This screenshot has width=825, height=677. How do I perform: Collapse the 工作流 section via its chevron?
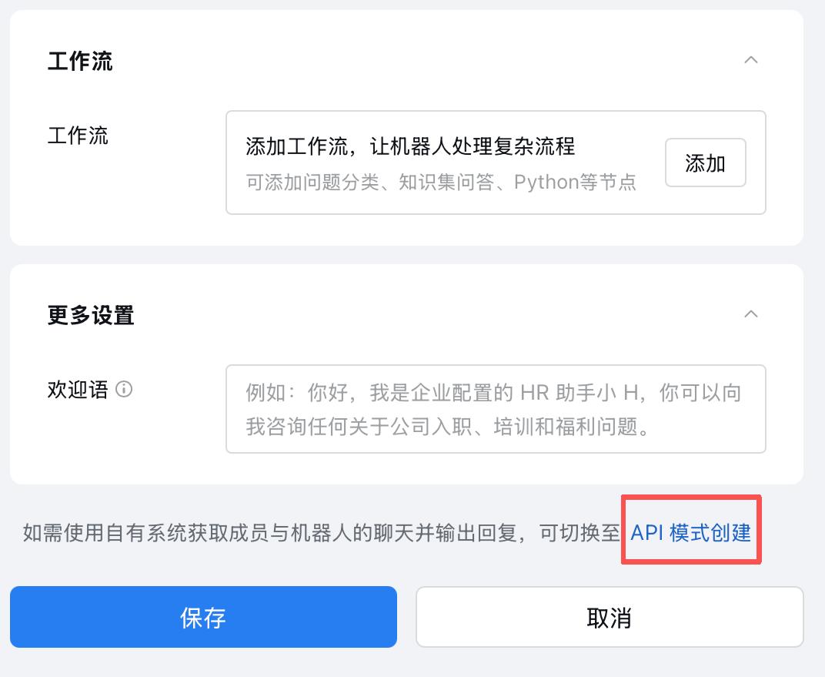pos(751,60)
